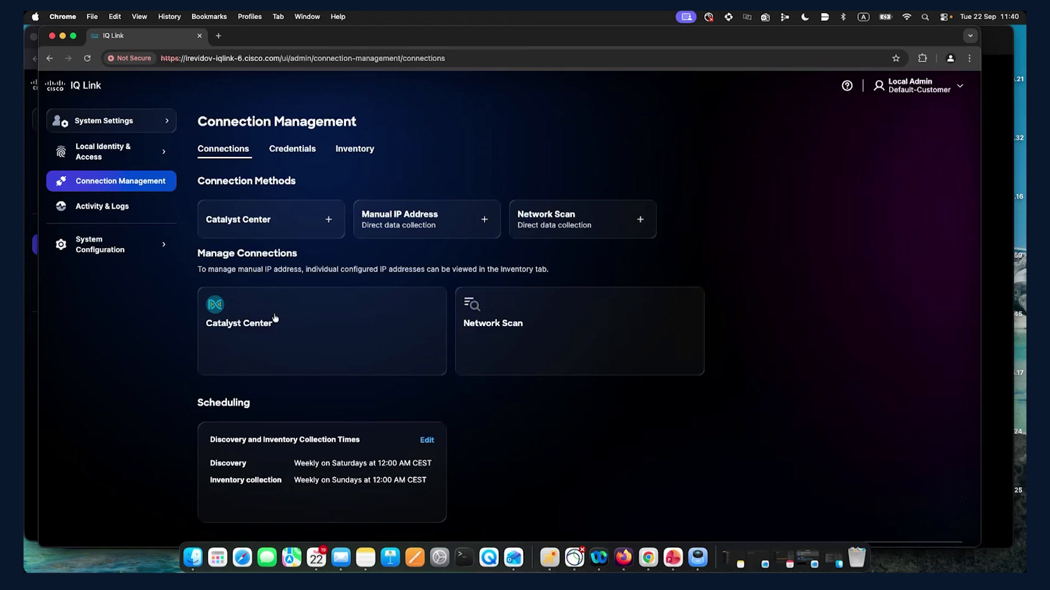Click the help question mark icon
Screen dimensions: 1050x590
[x=847, y=86]
